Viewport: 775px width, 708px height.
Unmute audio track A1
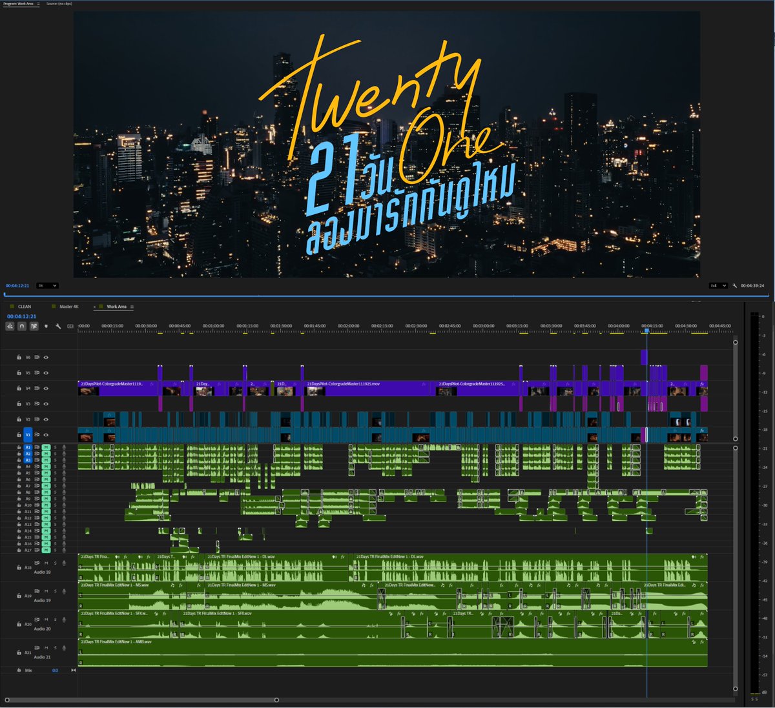point(46,447)
